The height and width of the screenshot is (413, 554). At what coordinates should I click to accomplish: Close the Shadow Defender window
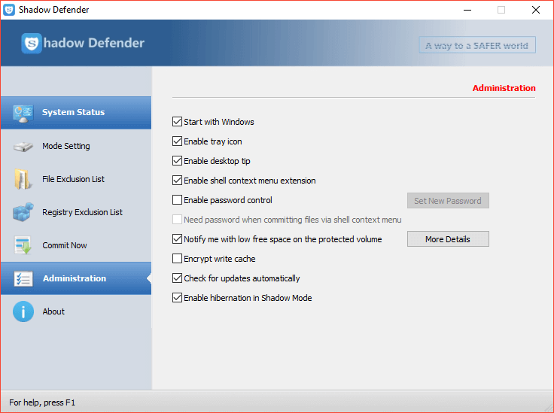click(536, 10)
